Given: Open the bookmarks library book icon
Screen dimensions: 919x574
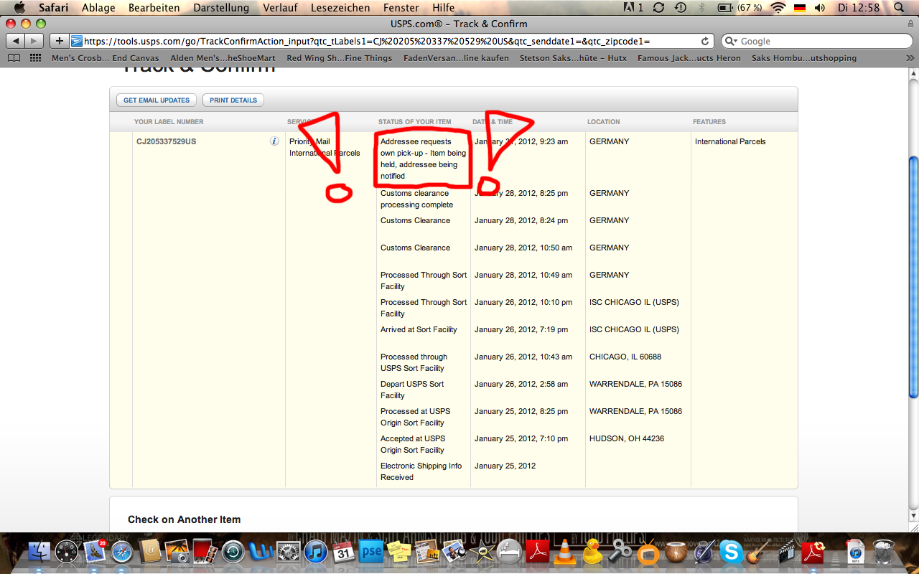Looking at the screenshot, I should click(x=14, y=58).
